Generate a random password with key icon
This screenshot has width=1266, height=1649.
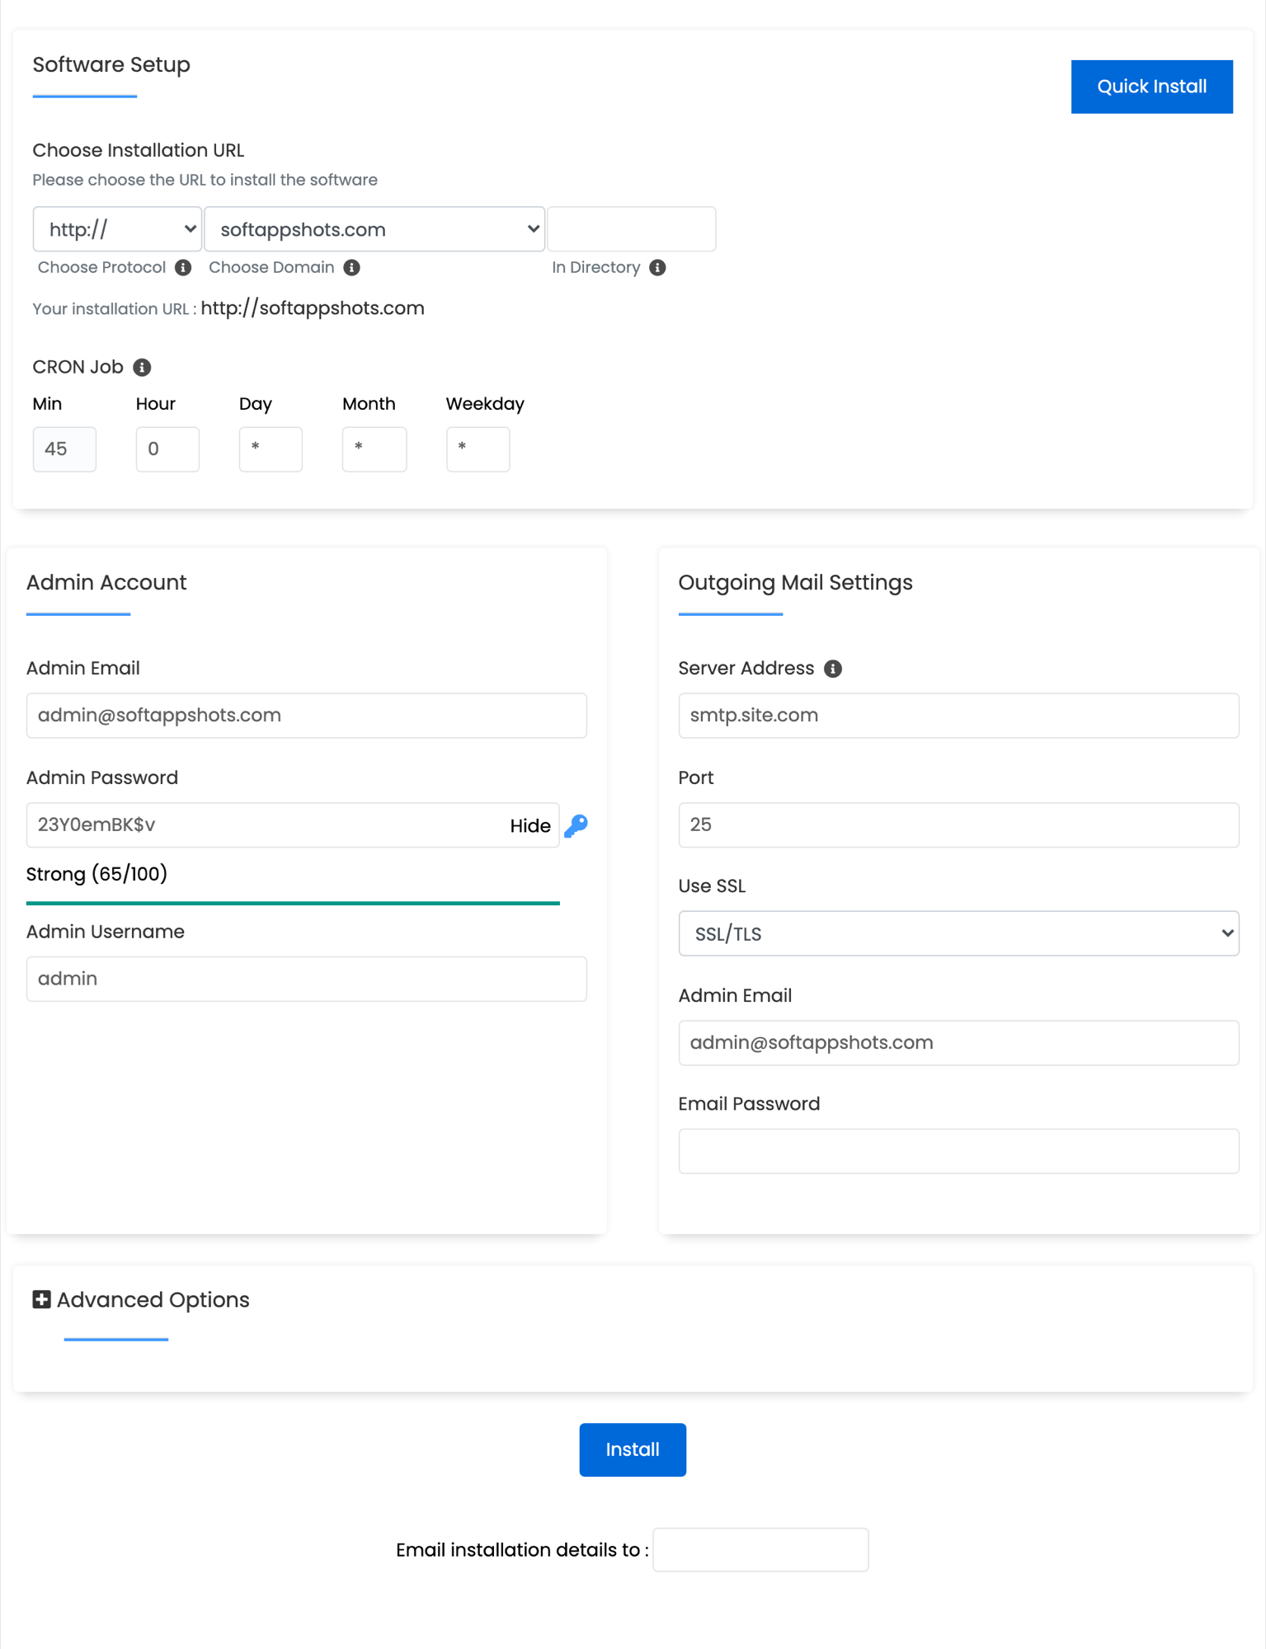(x=576, y=825)
